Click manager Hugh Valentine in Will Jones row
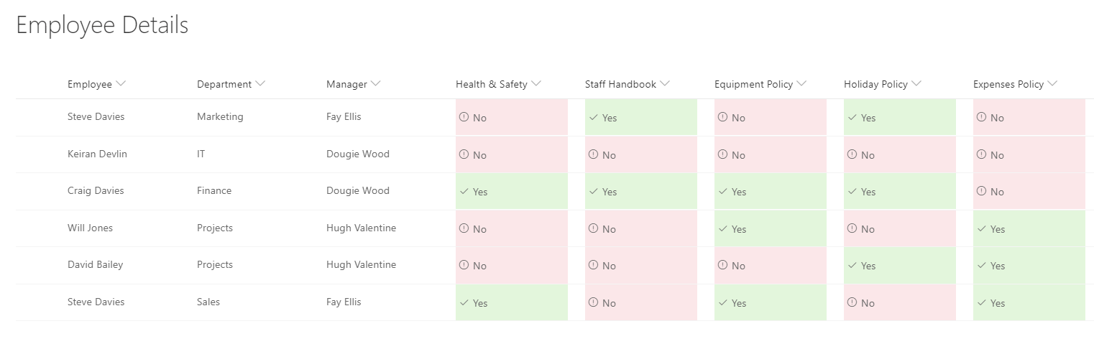The width and height of the screenshot is (1094, 339). pos(361,228)
